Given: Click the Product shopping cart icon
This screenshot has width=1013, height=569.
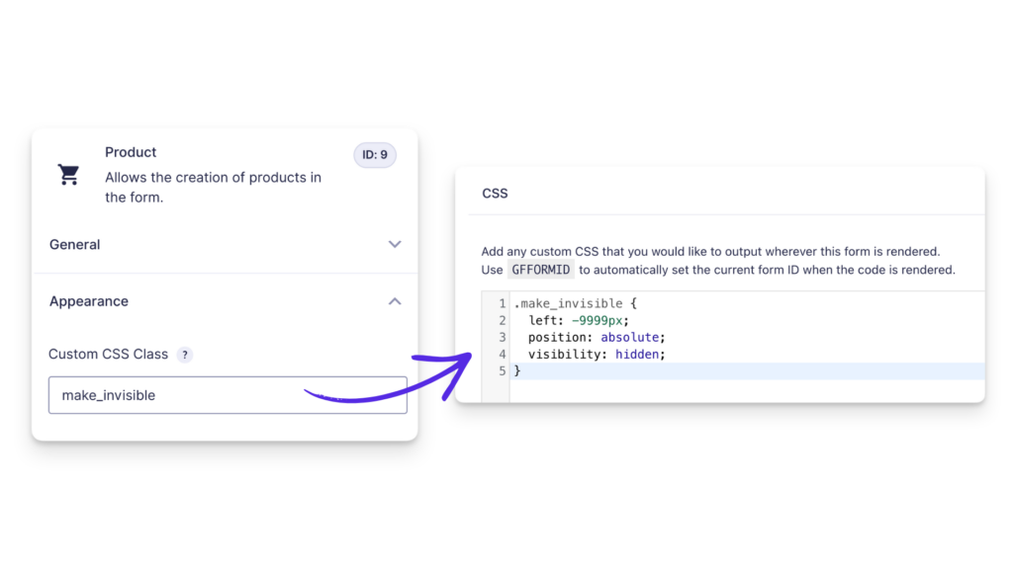Looking at the screenshot, I should (x=68, y=174).
